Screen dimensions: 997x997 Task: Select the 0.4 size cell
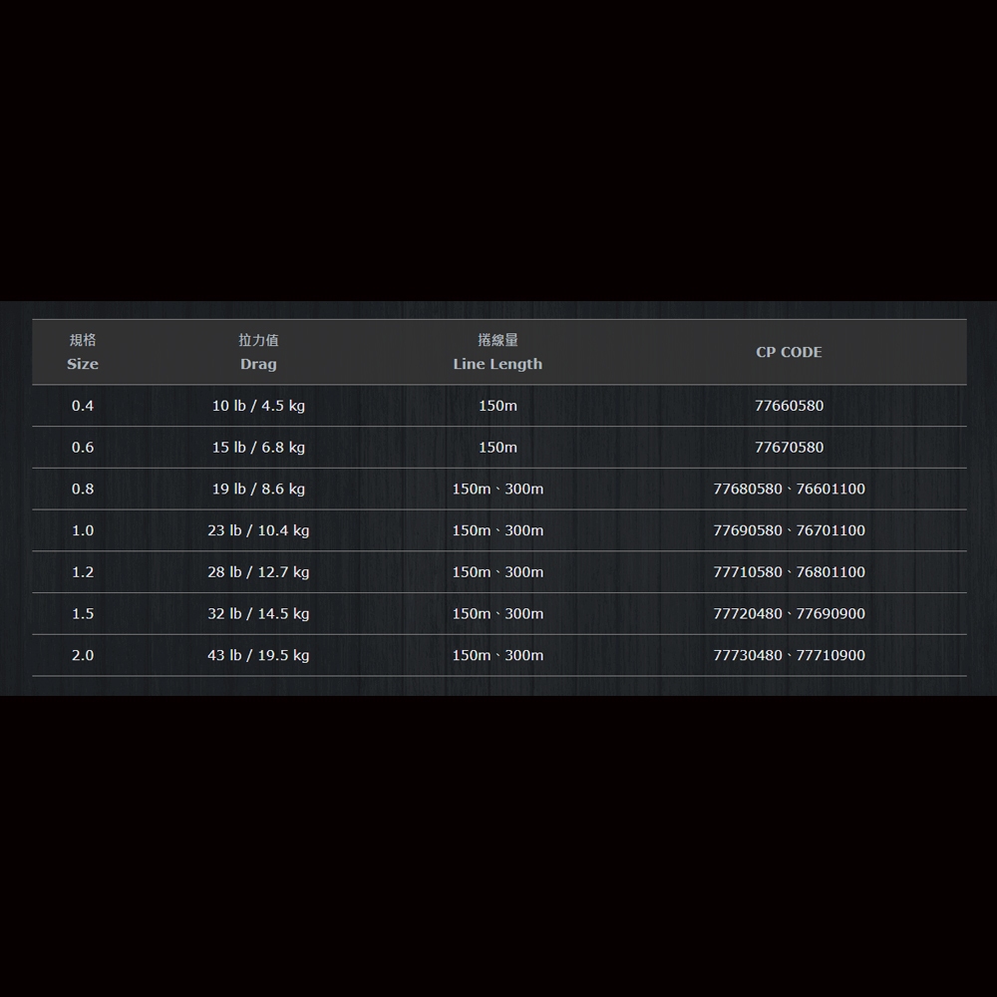click(x=83, y=406)
